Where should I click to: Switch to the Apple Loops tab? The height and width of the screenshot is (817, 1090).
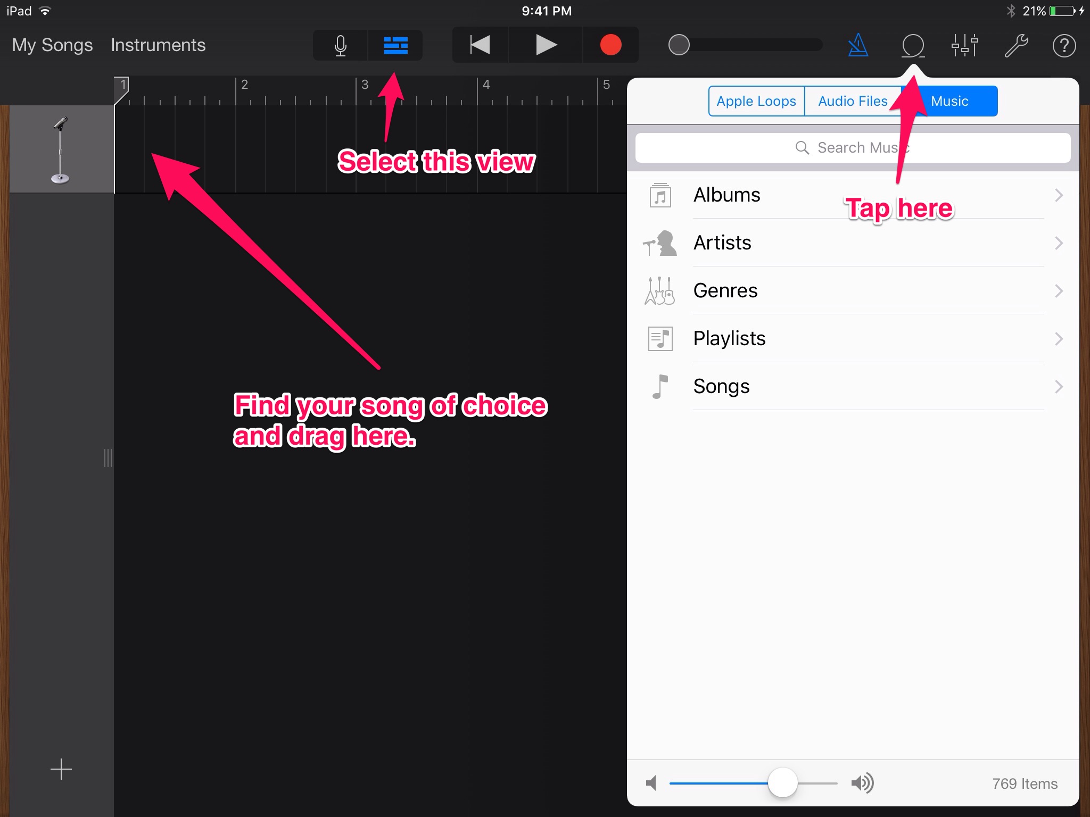pyautogui.click(x=756, y=101)
